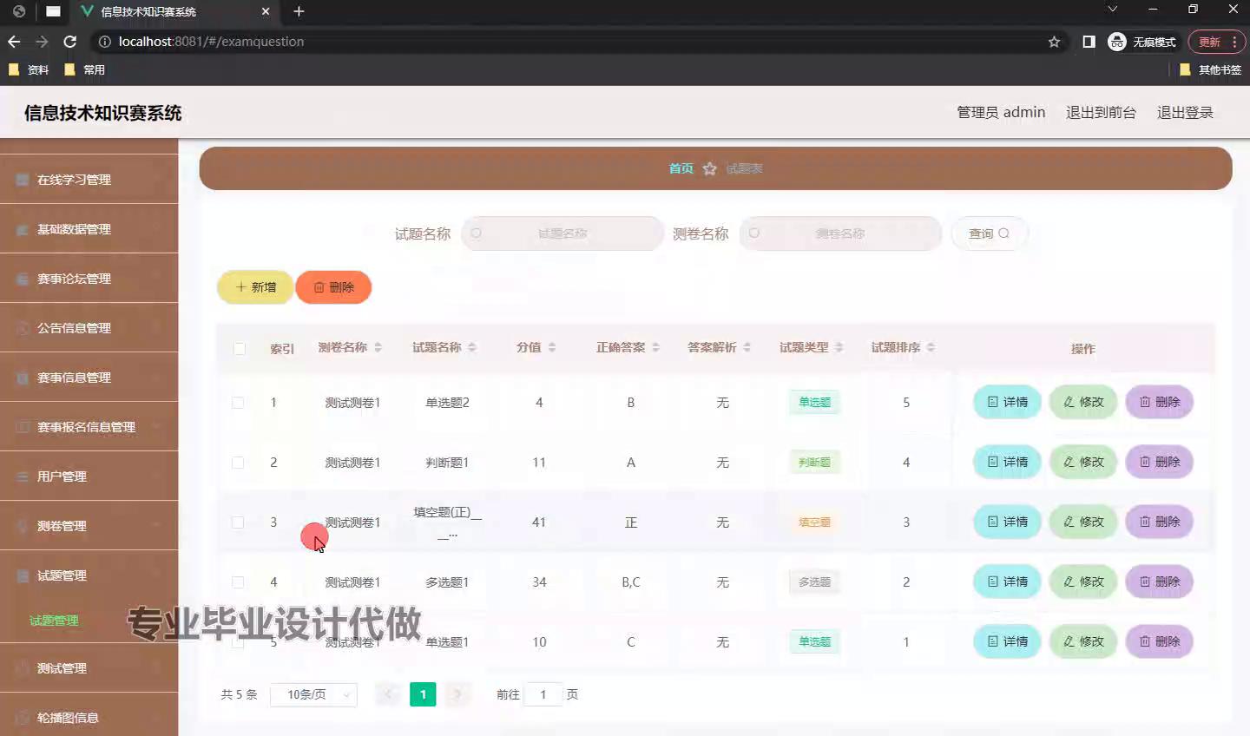Click 退出登录 in the top header
This screenshot has width=1250, height=736.
coord(1185,113)
